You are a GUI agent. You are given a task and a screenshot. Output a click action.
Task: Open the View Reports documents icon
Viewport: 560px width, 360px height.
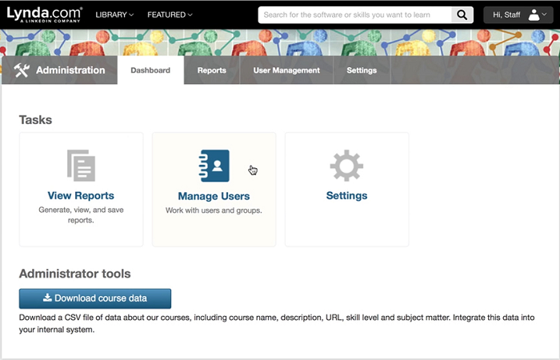tap(81, 166)
